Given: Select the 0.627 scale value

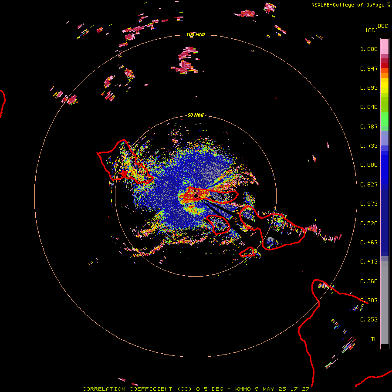Looking at the screenshot, I should pyautogui.click(x=369, y=185).
